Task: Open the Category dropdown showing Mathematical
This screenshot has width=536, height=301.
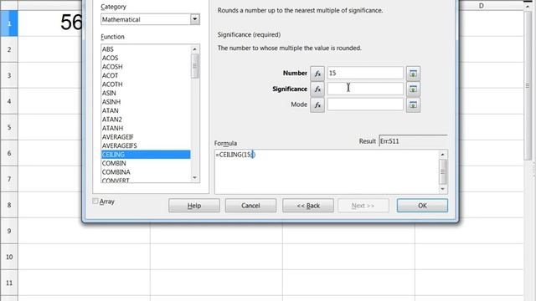Action: [x=195, y=19]
